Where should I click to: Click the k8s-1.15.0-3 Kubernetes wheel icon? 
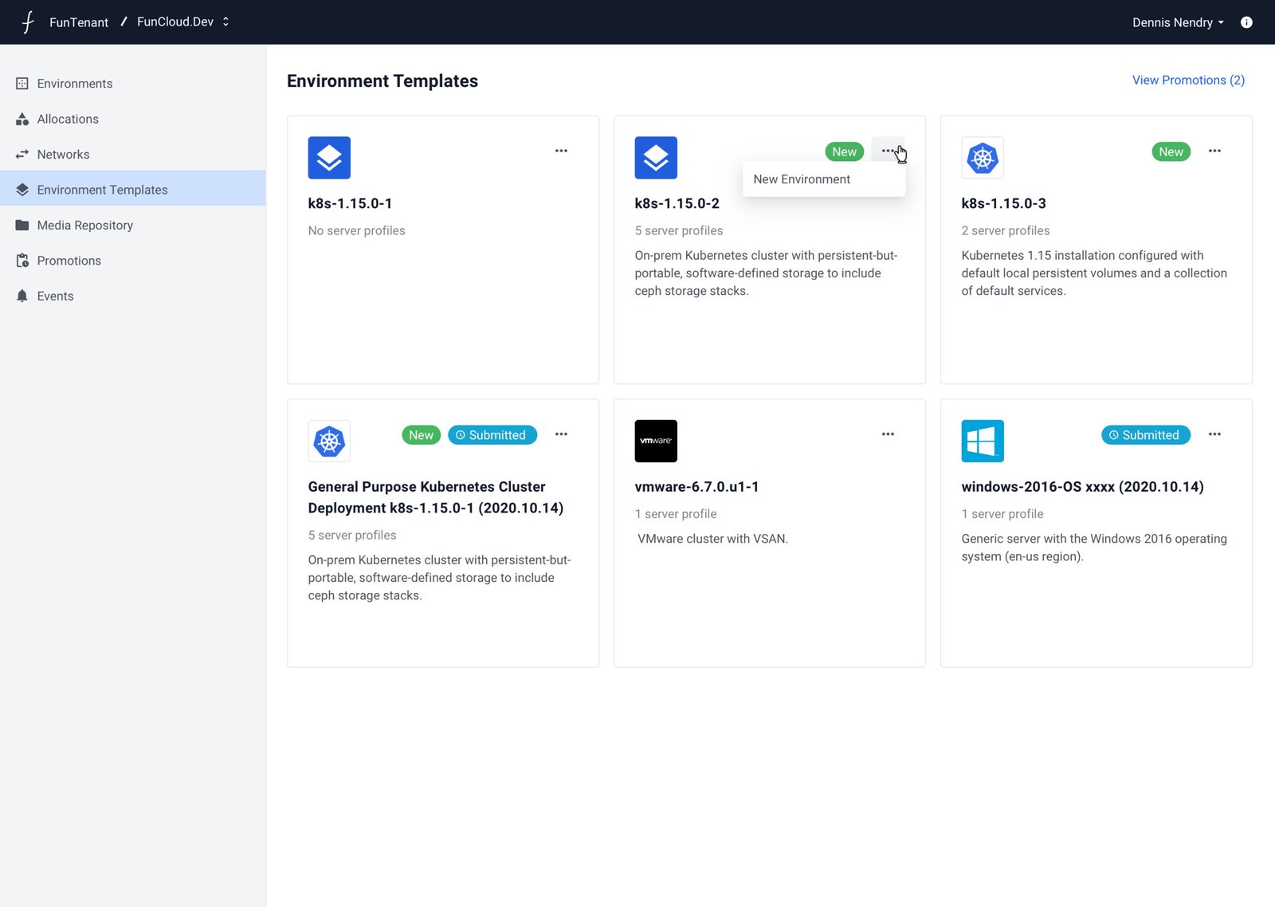[983, 158]
